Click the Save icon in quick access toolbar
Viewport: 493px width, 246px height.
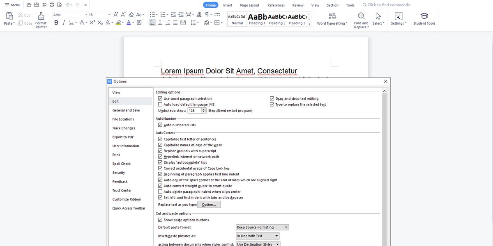tap(37, 5)
